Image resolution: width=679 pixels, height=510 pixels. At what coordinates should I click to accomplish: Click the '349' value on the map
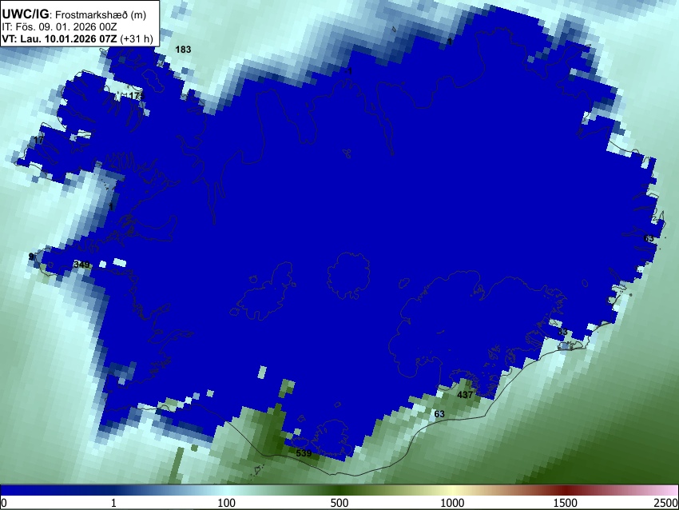tap(81, 265)
